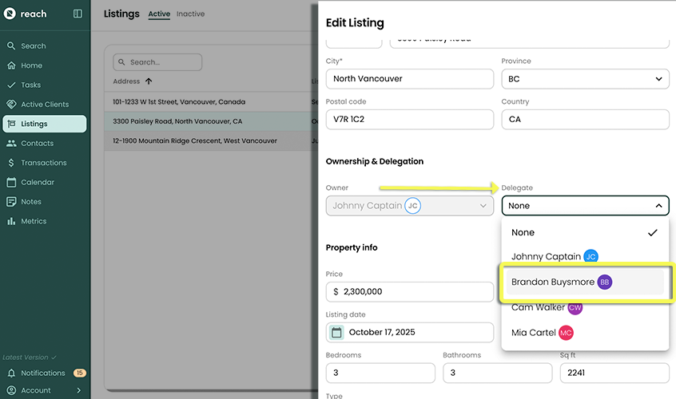This screenshot has width=676, height=399.
Task: Open Metrics in the sidebar
Action: [x=34, y=221]
